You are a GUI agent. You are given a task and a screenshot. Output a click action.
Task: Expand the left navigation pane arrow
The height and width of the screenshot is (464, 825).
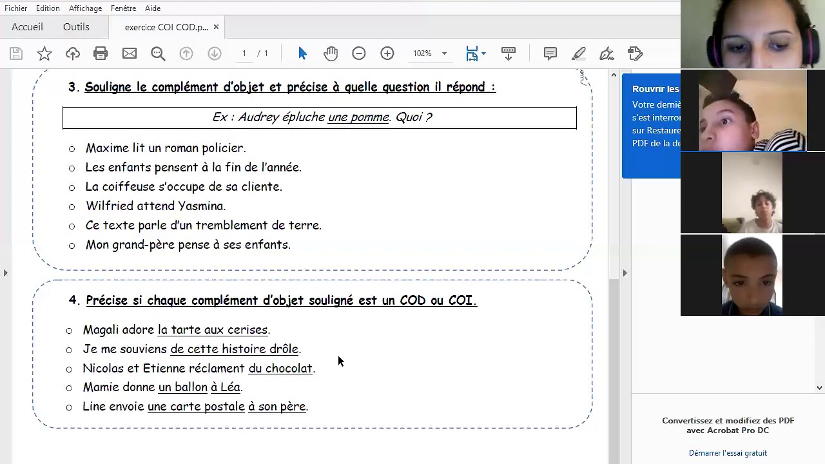(x=5, y=273)
